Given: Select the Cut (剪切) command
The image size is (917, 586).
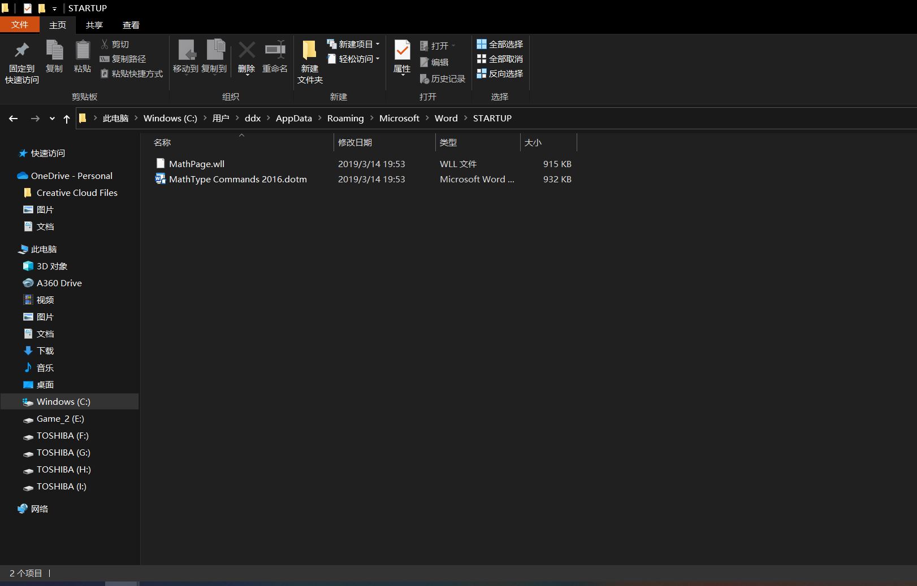Looking at the screenshot, I should pos(115,44).
